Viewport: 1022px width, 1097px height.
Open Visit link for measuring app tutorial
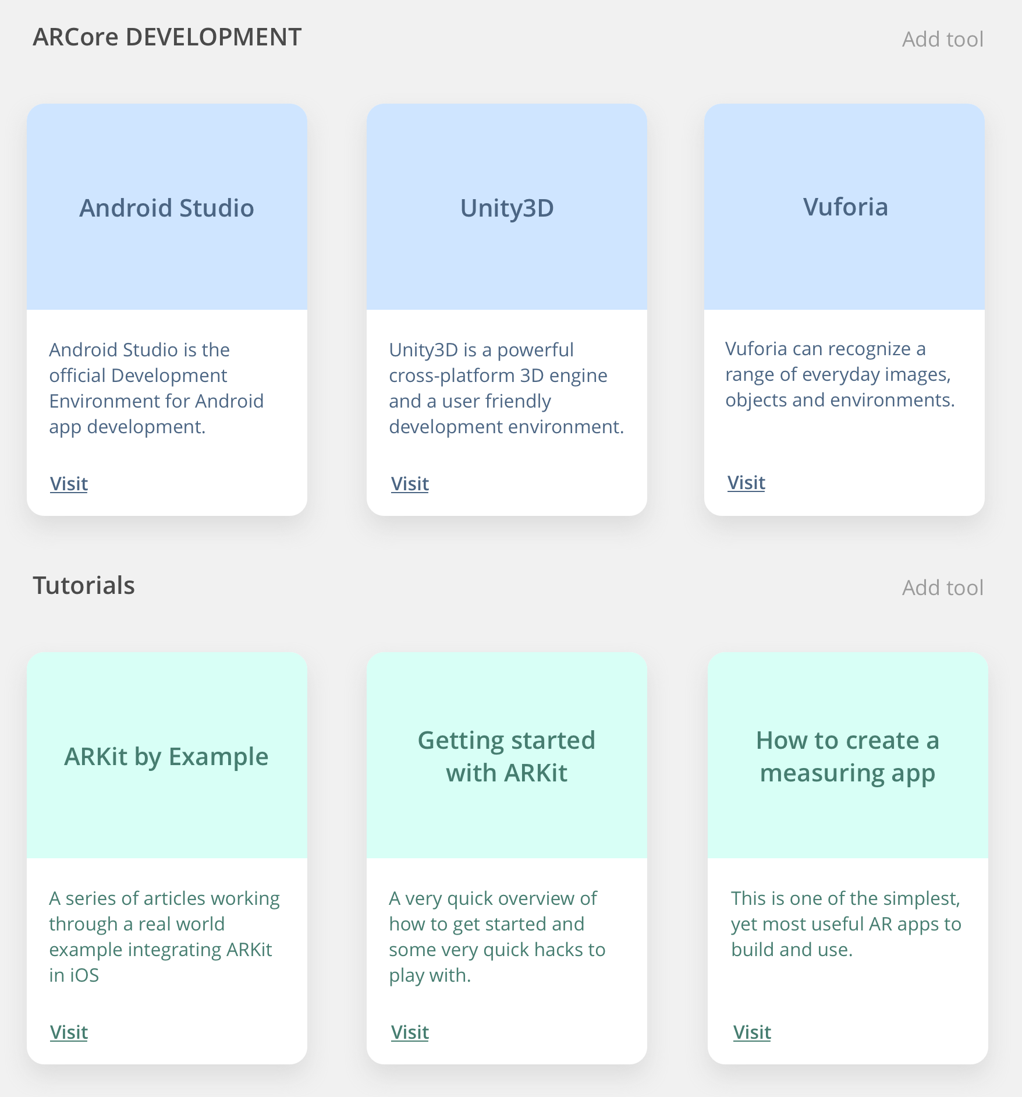(x=752, y=1032)
